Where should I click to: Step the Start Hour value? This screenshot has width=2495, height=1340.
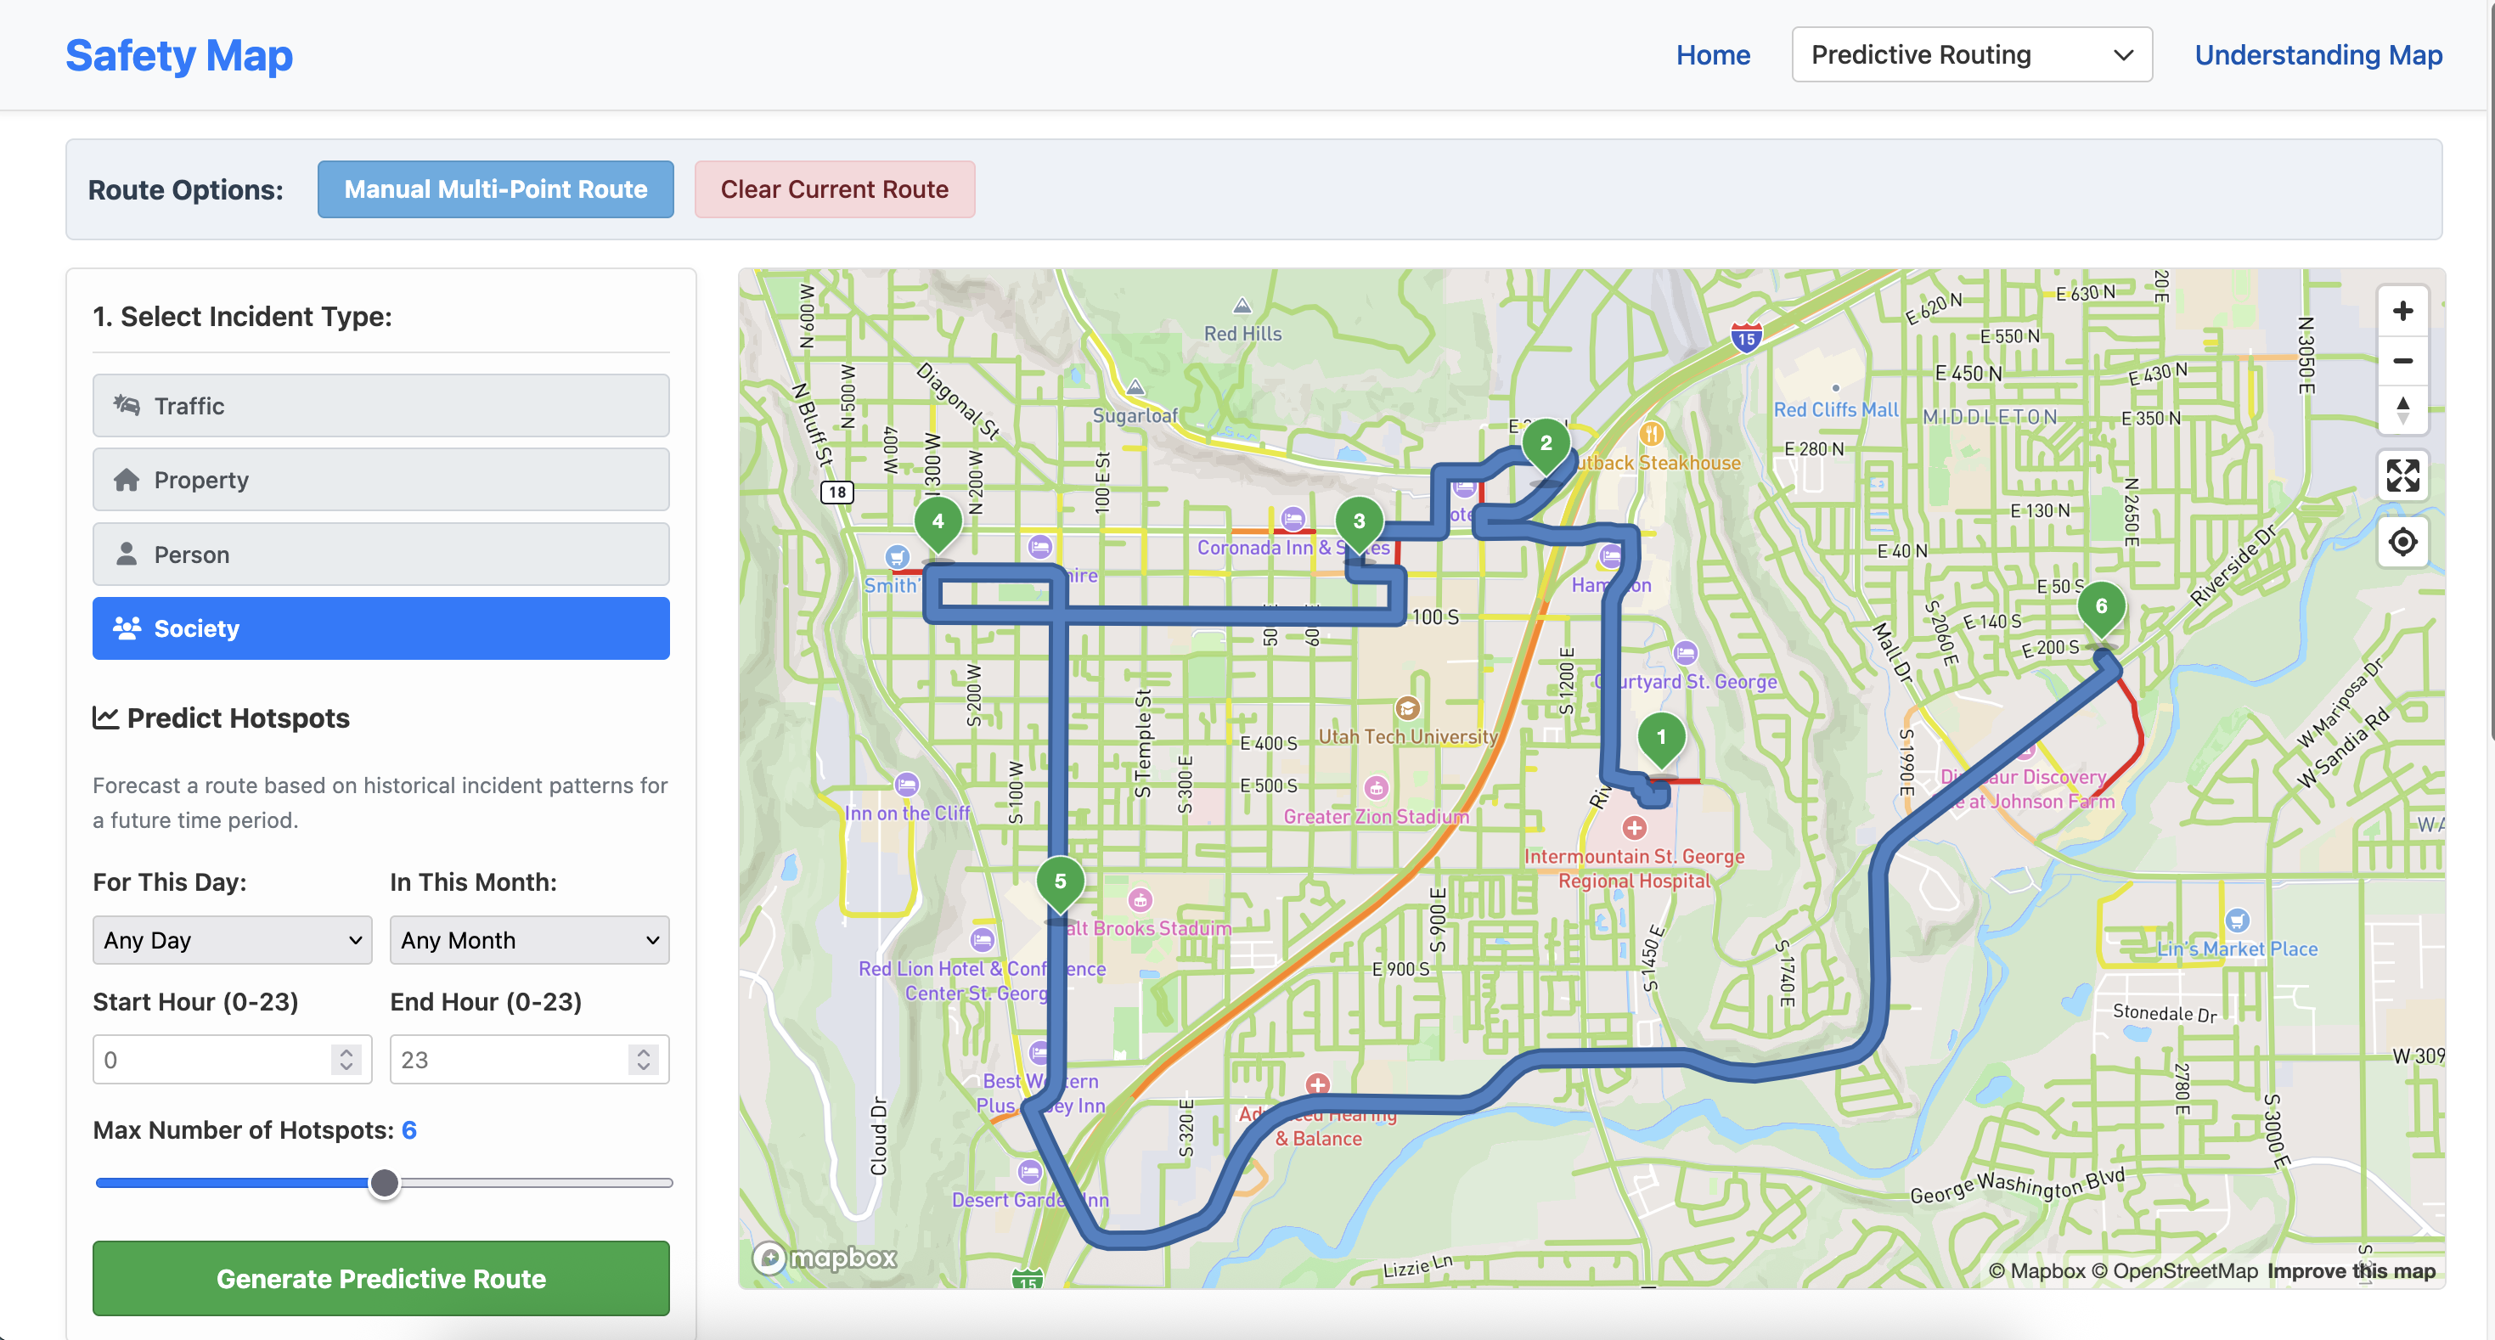(x=346, y=1060)
